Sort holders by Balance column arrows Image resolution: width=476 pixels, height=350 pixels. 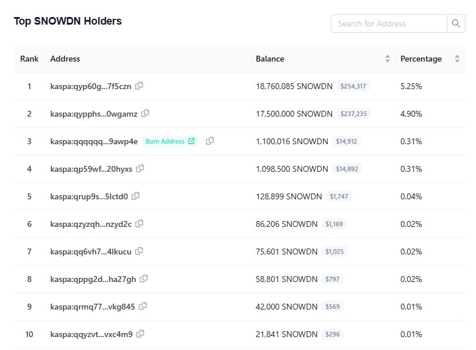pos(387,59)
